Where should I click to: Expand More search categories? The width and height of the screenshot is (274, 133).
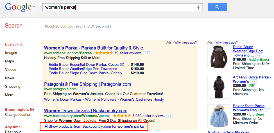pyautogui.click(x=9, y=95)
